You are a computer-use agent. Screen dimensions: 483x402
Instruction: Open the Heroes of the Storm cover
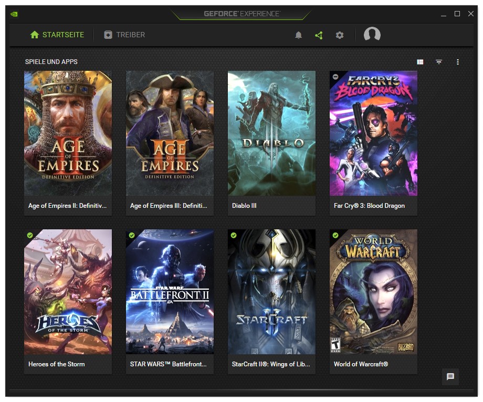click(x=68, y=292)
